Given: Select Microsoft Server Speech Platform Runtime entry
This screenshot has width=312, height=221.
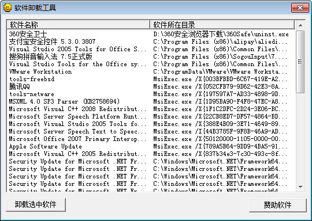Looking at the screenshot, I should (77, 117).
